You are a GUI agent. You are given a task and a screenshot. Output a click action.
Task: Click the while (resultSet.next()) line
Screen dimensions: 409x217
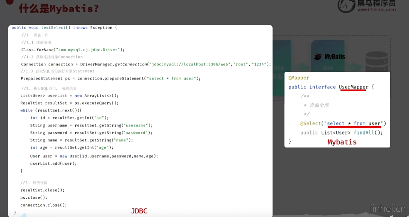pos(51,110)
